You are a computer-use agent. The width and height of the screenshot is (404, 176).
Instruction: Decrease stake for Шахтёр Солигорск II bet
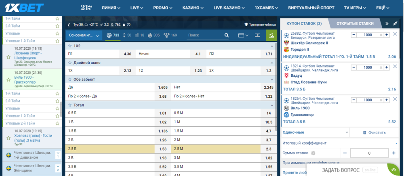click(x=354, y=35)
